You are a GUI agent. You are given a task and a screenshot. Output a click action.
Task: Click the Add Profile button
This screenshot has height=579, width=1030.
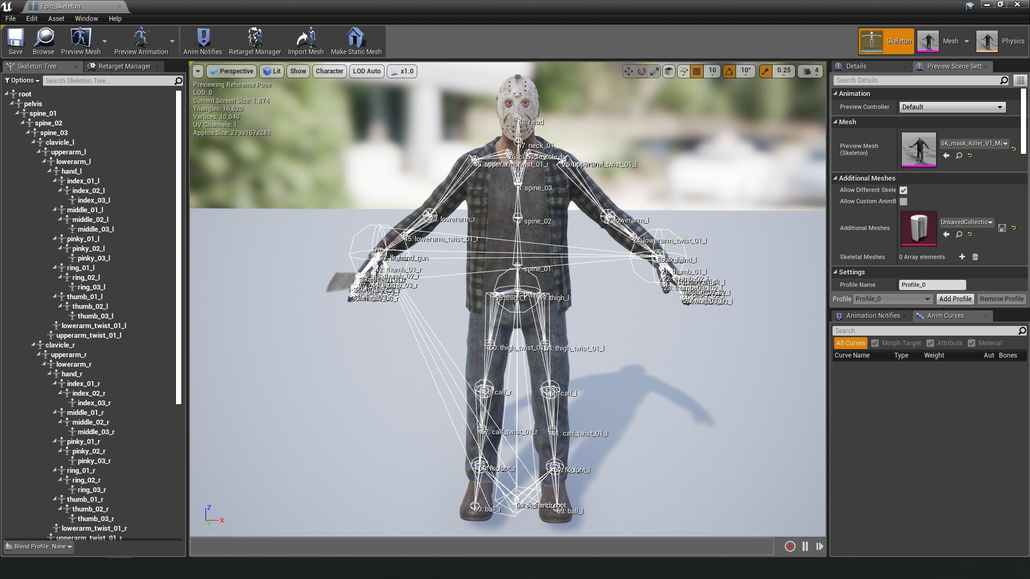(955, 299)
